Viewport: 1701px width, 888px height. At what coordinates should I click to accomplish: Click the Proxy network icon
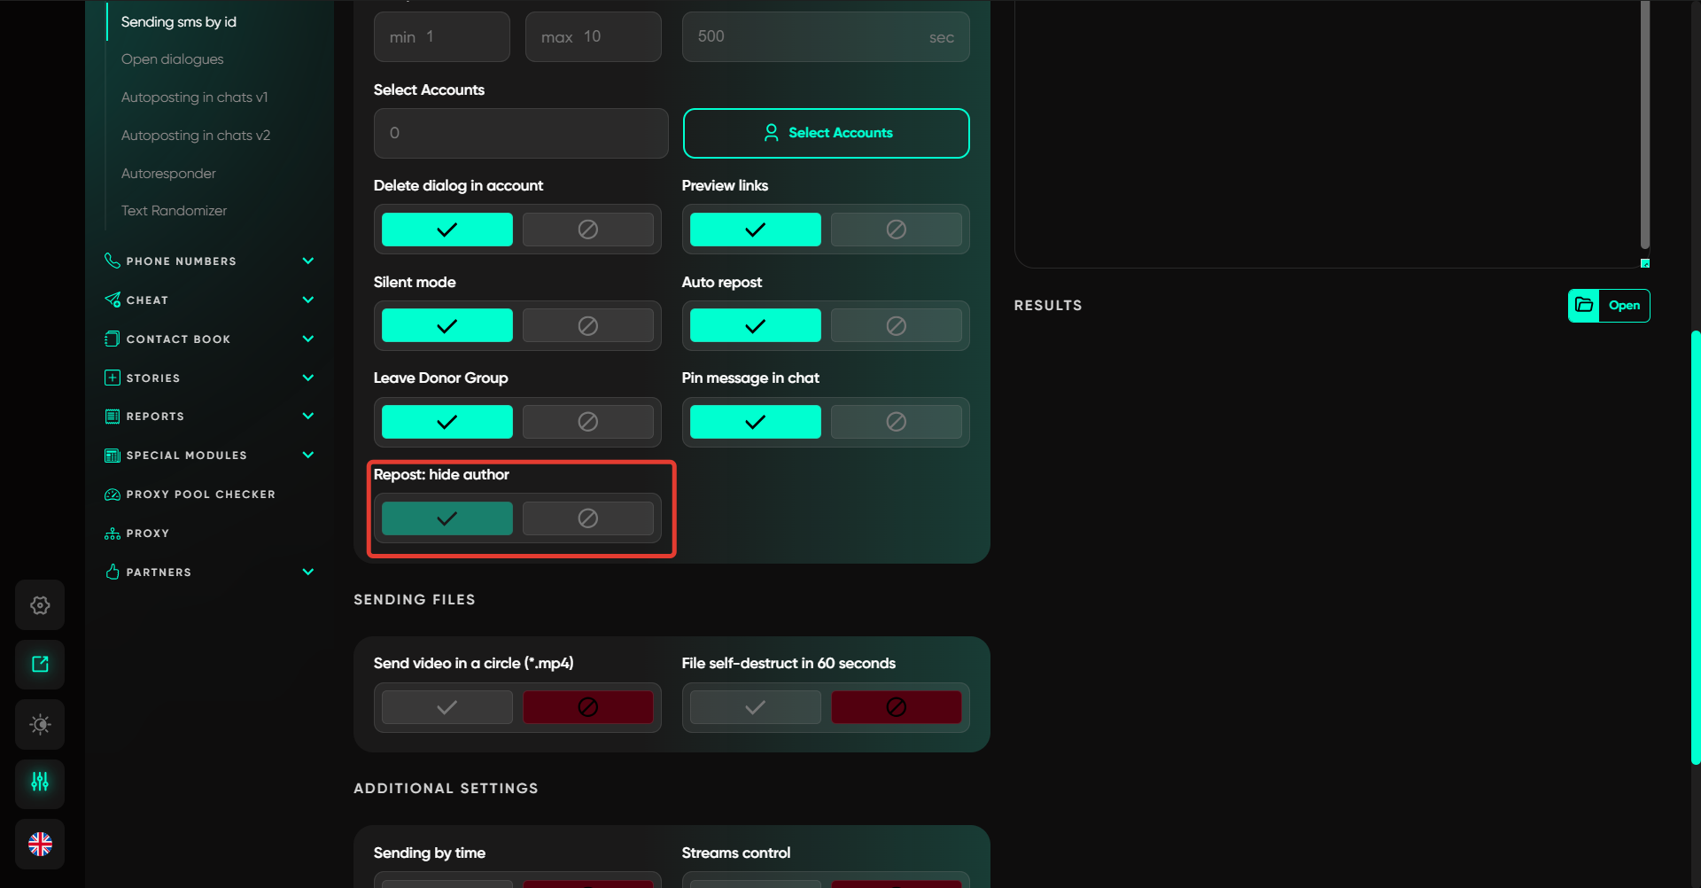click(x=113, y=534)
